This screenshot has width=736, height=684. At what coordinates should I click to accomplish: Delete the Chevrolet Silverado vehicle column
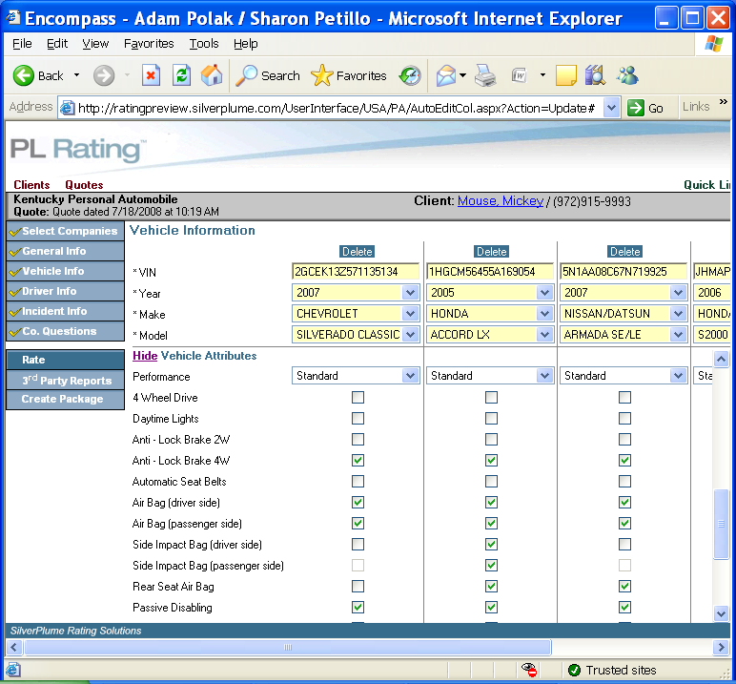pyautogui.click(x=358, y=252)
